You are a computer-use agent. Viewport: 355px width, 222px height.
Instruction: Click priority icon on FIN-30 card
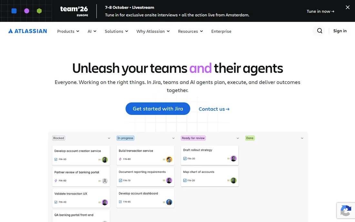coord(228,158)
